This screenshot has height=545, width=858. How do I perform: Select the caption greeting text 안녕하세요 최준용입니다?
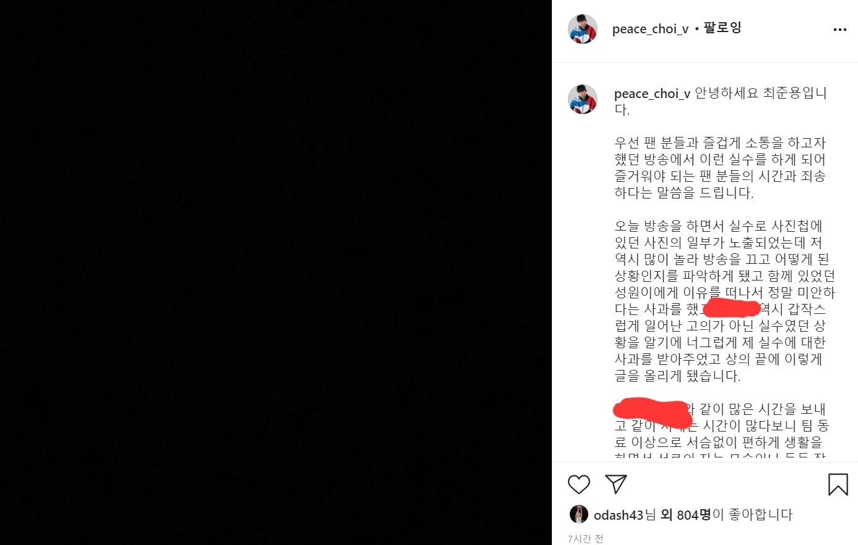[720, 102]
